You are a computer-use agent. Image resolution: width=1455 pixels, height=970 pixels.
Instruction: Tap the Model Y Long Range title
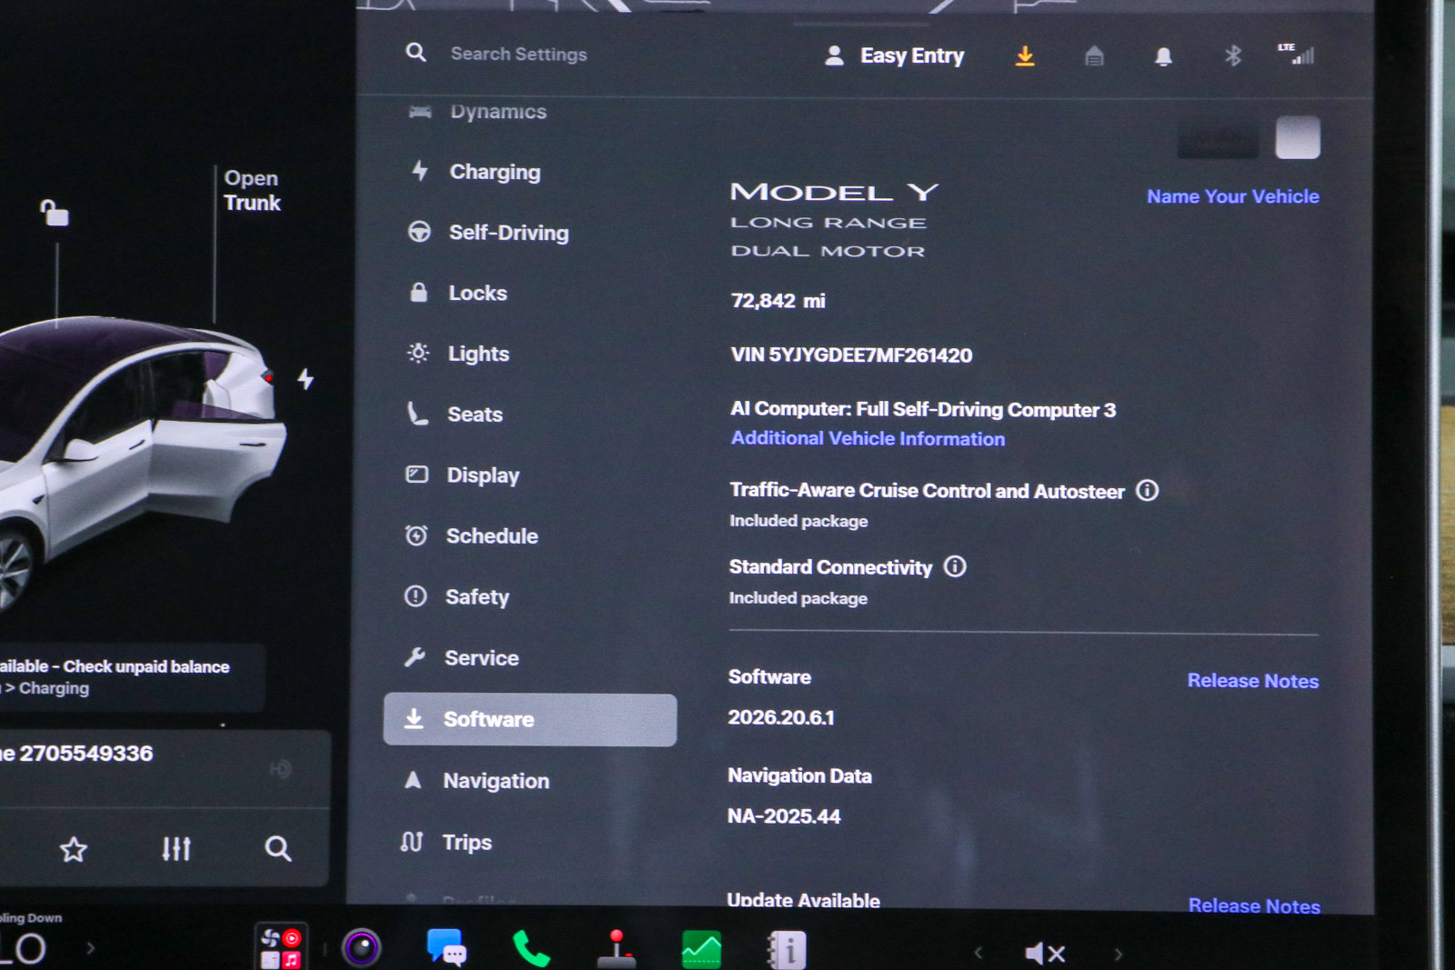(835, 220)
